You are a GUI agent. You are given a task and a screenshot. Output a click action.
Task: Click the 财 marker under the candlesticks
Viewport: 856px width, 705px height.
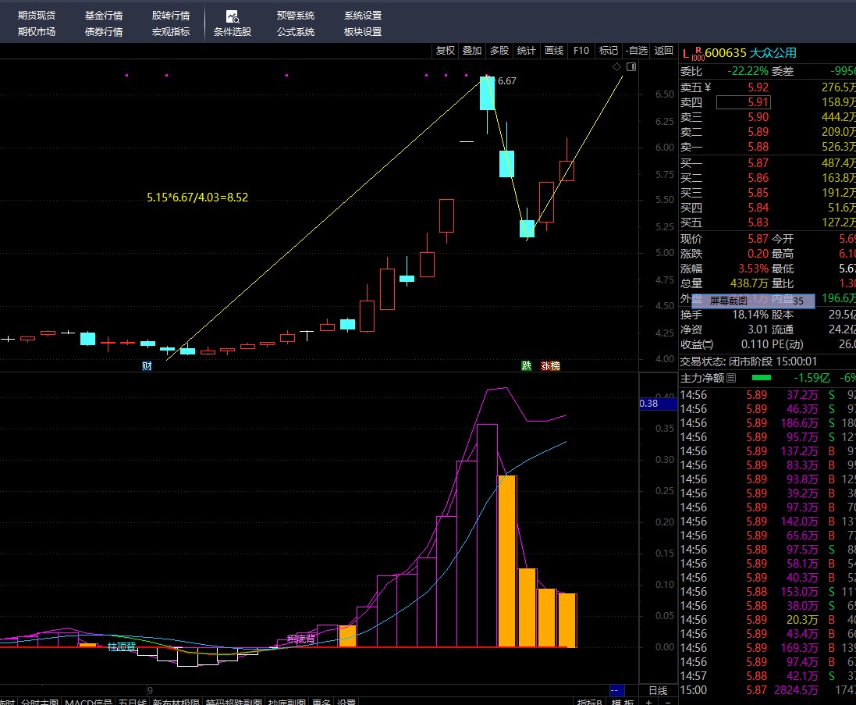pyautogui.click(x=147, y=366)
